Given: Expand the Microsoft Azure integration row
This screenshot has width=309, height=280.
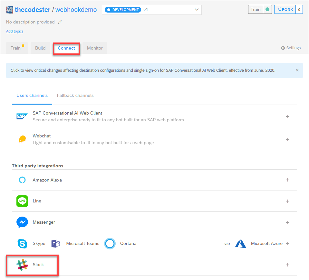Looking at the screenshot, I should 287,244.
